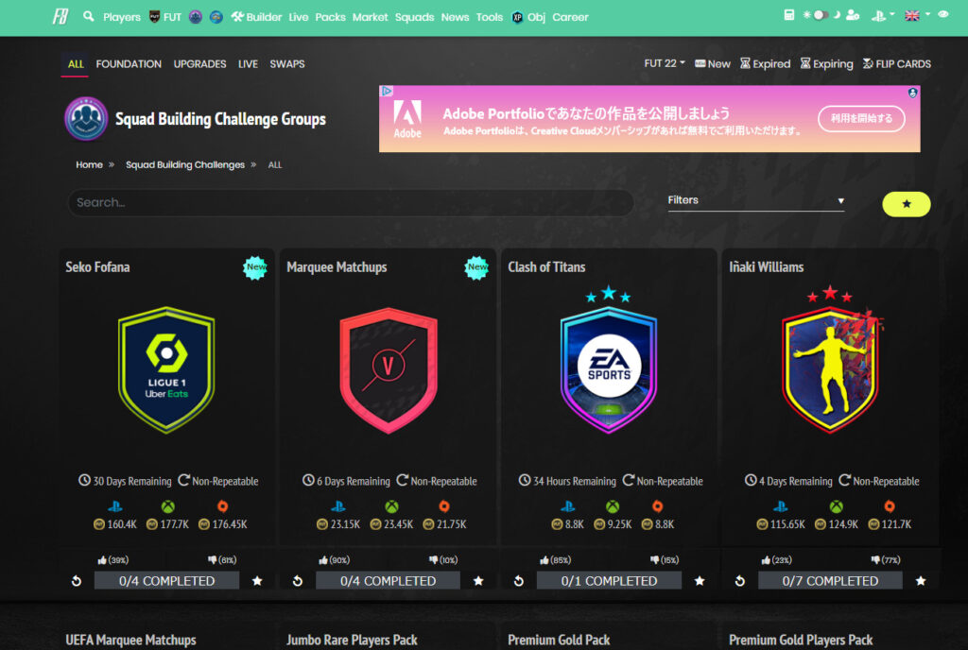Open the Packs menu

click(x=330, y=17)
